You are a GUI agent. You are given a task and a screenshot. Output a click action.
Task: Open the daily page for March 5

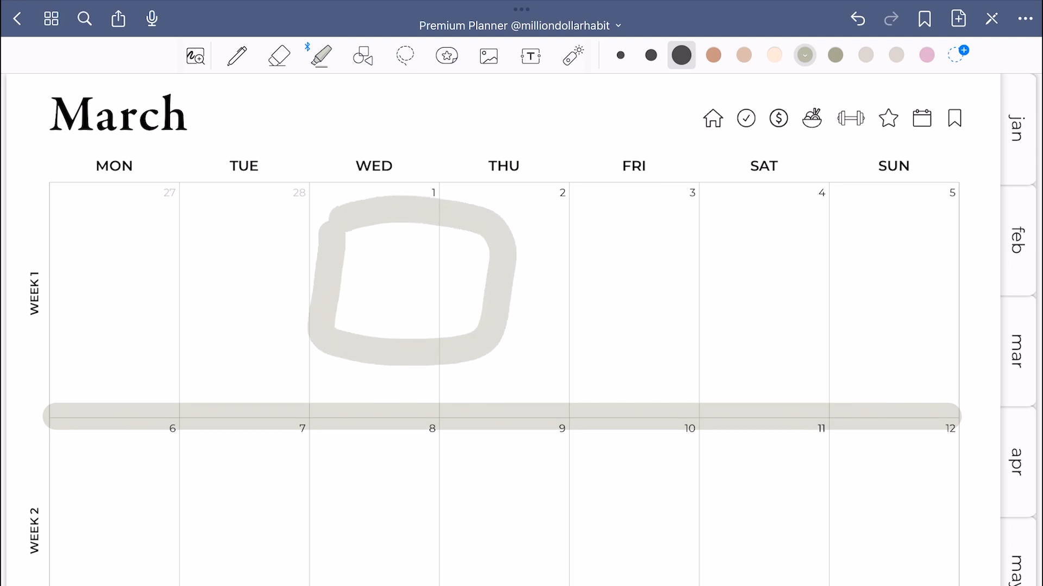pos(952,193)
